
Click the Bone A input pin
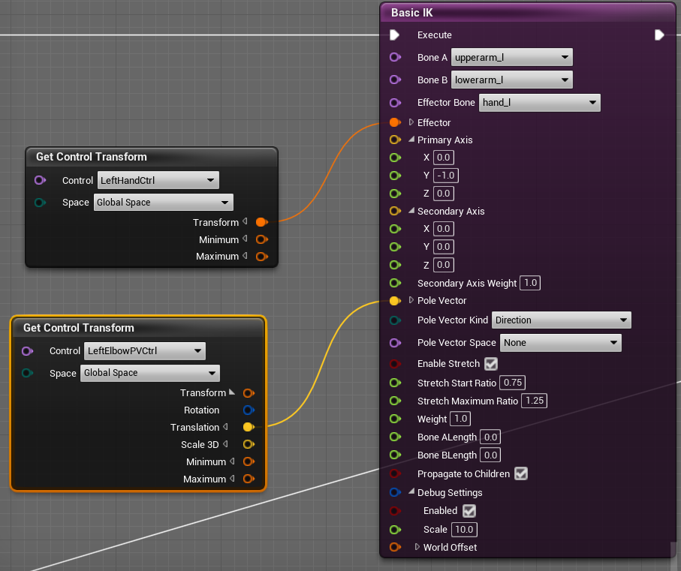pyautogui.click(x=395, y=57)
